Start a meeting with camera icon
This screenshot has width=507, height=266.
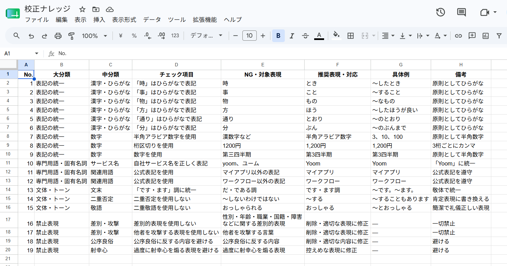[x=485, y=12]
